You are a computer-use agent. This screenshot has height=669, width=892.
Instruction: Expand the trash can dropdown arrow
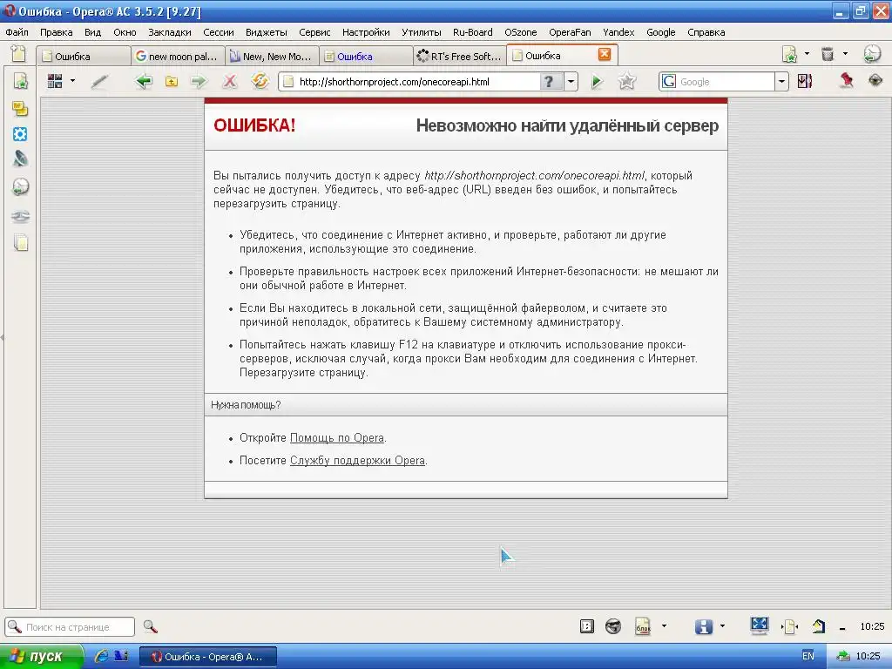pos(845,53)
